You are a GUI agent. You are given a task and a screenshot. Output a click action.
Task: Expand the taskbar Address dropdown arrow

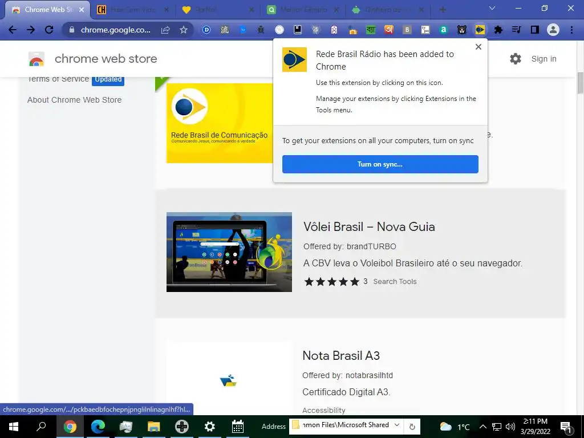pos(397,425)
